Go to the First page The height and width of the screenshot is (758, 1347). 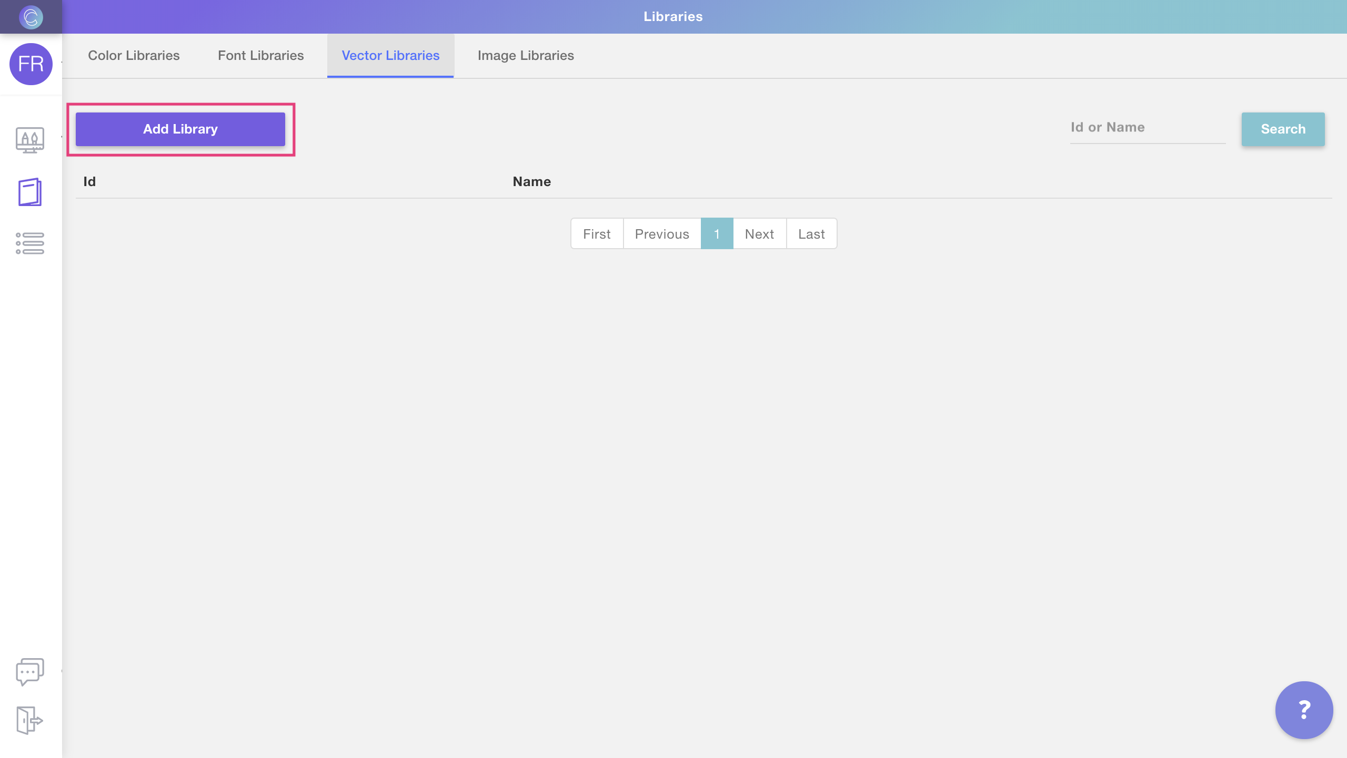[596, 233]
